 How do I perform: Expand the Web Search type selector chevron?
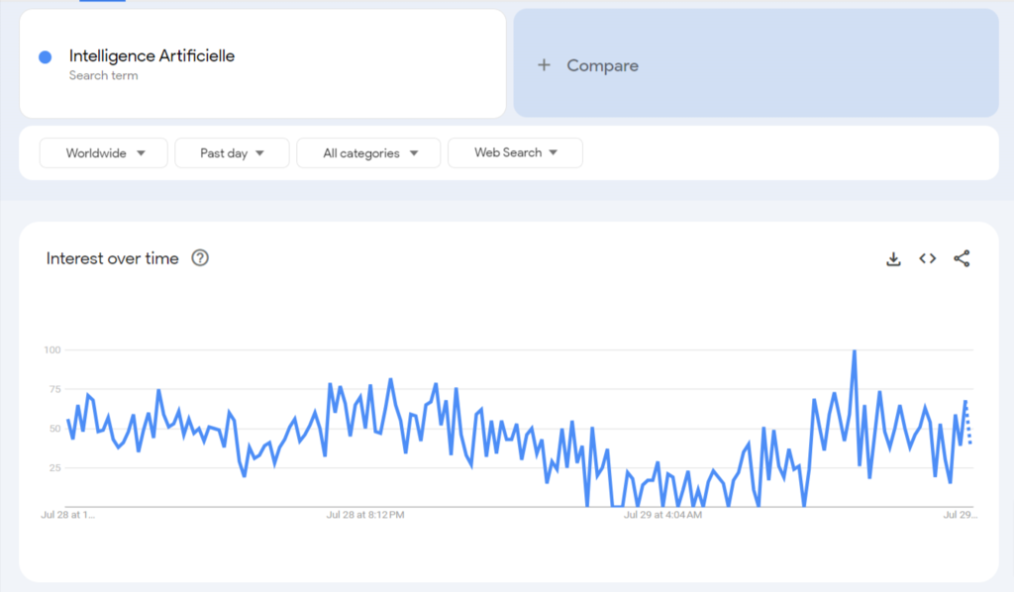tap(552, 152)
